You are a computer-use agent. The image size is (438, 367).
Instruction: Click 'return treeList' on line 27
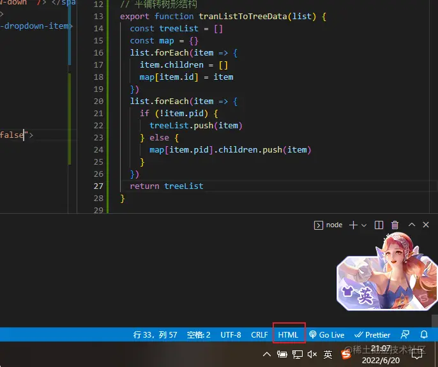[x=167, y=186]
